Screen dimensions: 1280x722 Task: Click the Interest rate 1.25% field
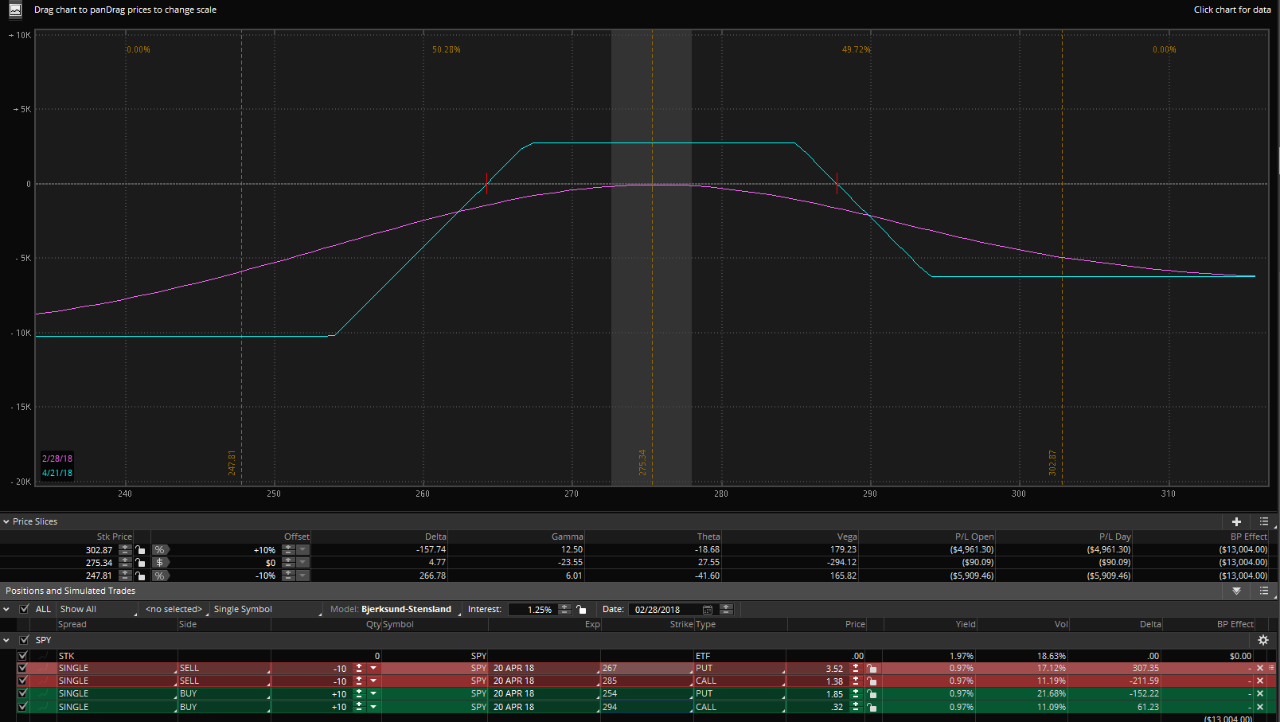coord(533,610)
